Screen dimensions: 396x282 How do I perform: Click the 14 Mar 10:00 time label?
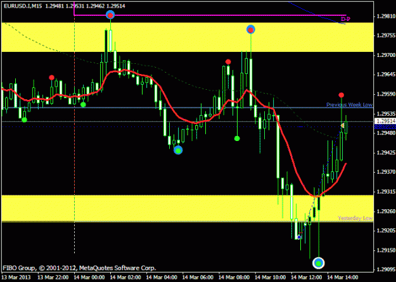point(270,277)
